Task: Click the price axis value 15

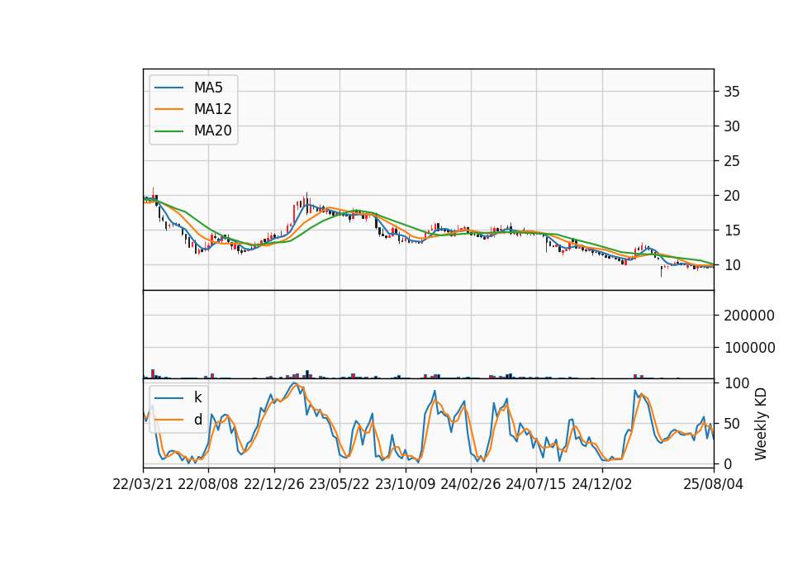Action: tap(732, 230)
